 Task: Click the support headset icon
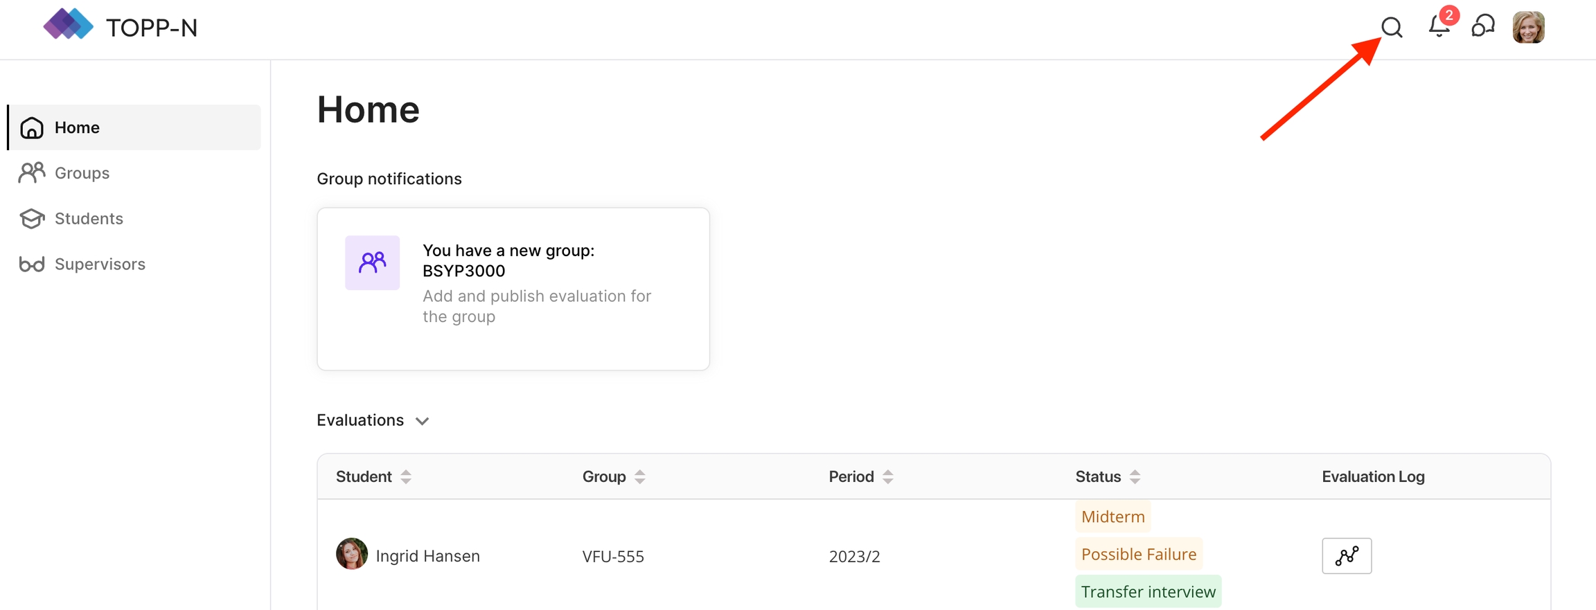click(1483, 28)
